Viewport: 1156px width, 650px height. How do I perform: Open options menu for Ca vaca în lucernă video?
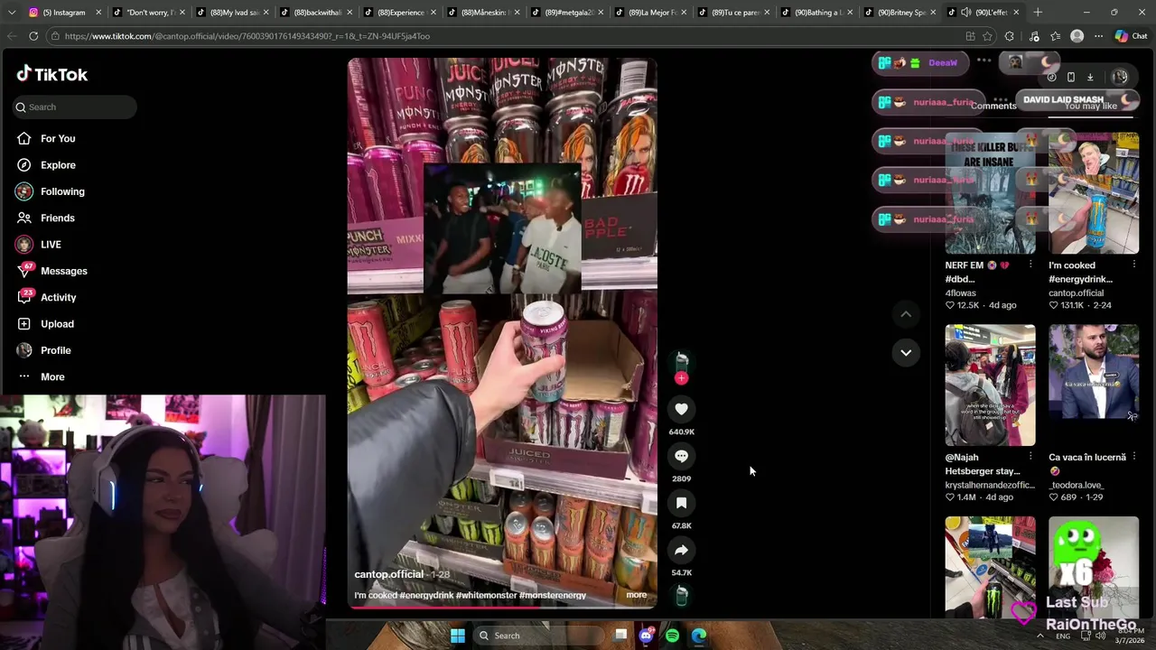pyautogui.click(x=1133, y=457)
